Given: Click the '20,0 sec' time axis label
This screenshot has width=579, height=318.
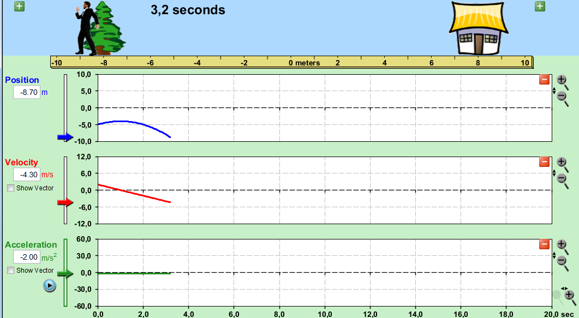Looking at the screenshot, I should [x=559, y=314].
